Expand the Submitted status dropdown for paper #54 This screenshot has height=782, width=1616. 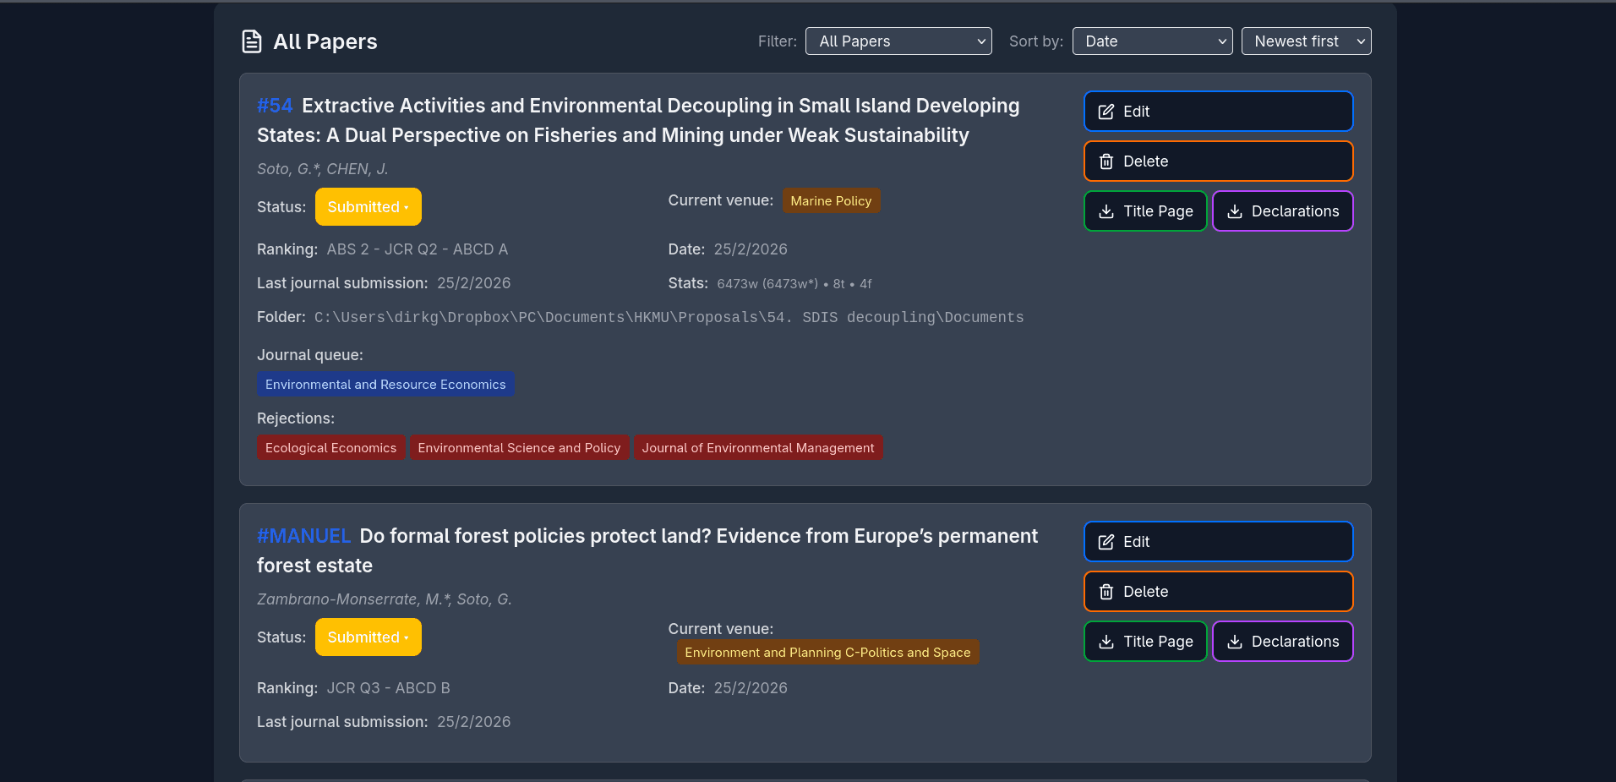[368, 206]
